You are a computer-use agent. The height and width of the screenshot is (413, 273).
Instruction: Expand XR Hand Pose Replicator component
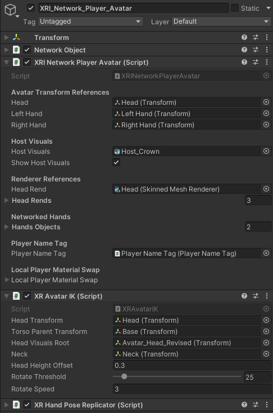pyautogui.click(x=6, y=405)
